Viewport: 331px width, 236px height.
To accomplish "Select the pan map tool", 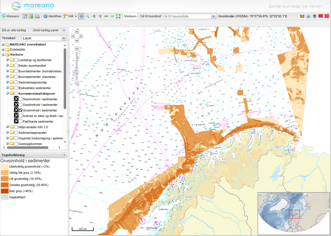I will click(81, 16).
